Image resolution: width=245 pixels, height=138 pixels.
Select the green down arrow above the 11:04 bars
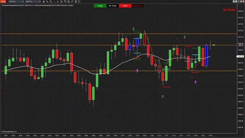(x=134, y=29)
